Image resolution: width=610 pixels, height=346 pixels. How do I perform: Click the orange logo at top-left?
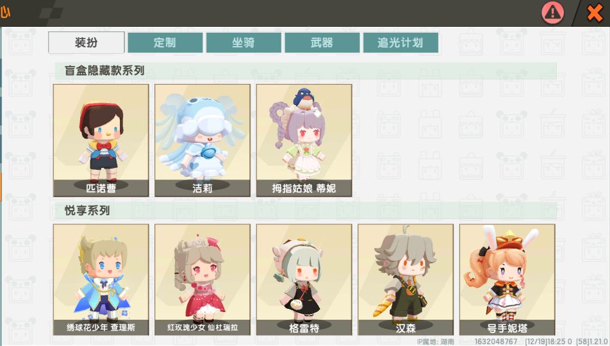(x=5, y=12)
